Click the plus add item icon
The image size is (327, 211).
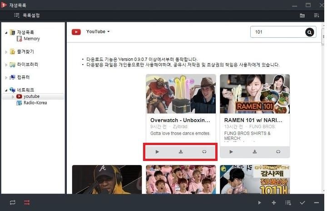pos(274,203)
